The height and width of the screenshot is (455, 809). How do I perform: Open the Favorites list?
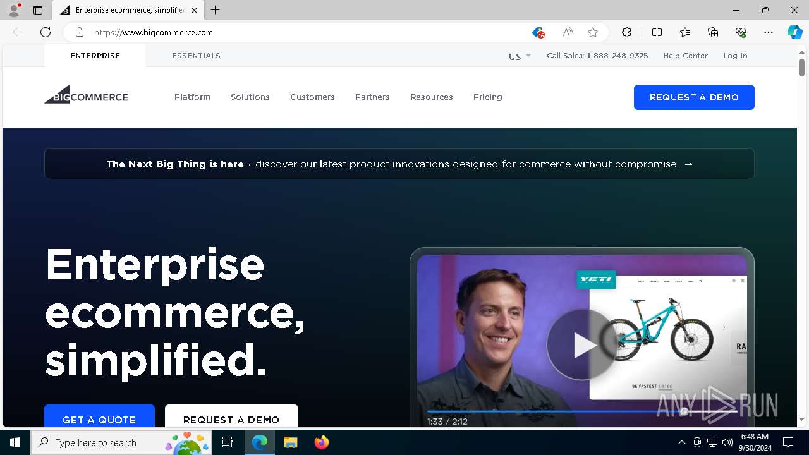[685, 32]
